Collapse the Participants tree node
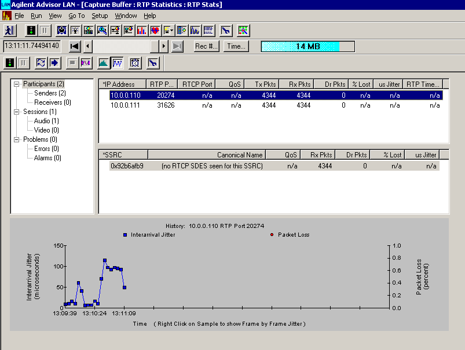 (17, 84)
